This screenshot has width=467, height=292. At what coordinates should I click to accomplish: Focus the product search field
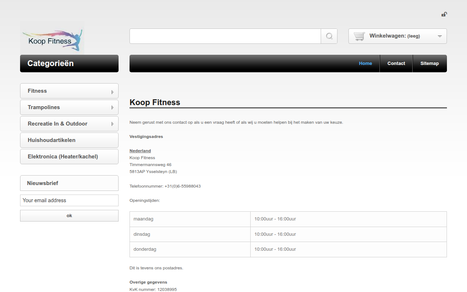click(x=225, y=36)
